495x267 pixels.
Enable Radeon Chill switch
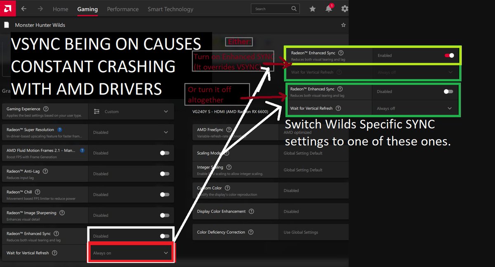pyautogui.click(x=165, y=194)
